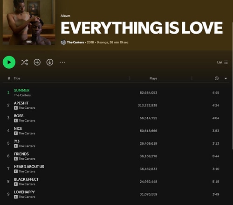Click the duration clock column icon

click(217, 78)
